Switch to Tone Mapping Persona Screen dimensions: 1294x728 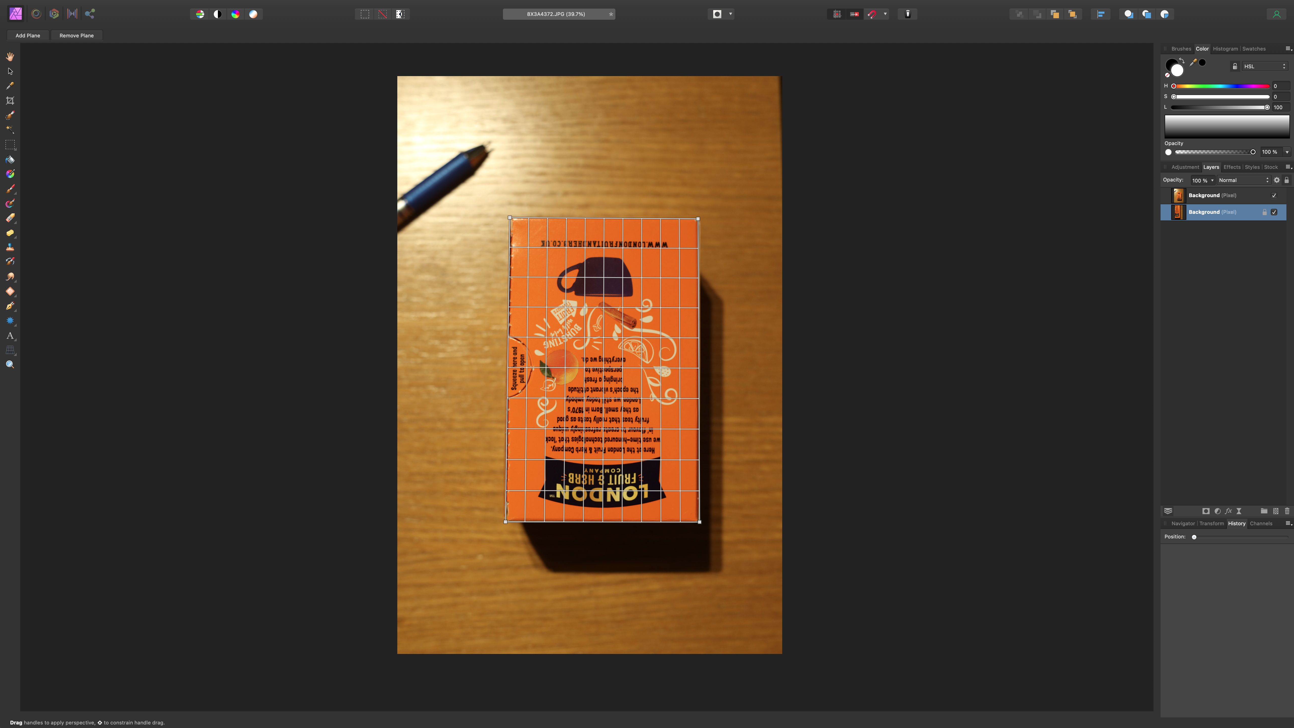pos(72,14)
